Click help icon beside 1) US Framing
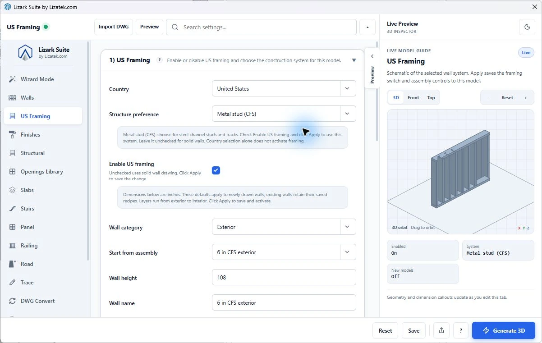The image size is (542, 343). (159, 60)
